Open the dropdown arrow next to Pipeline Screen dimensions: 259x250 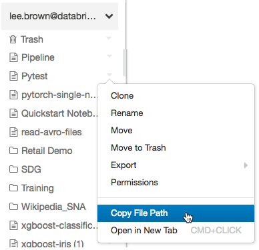109,56
